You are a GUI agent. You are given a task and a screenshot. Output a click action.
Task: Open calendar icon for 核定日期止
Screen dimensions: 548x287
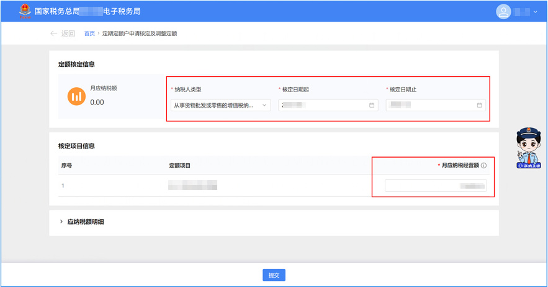pyautogui.click(x=479, y=105)
